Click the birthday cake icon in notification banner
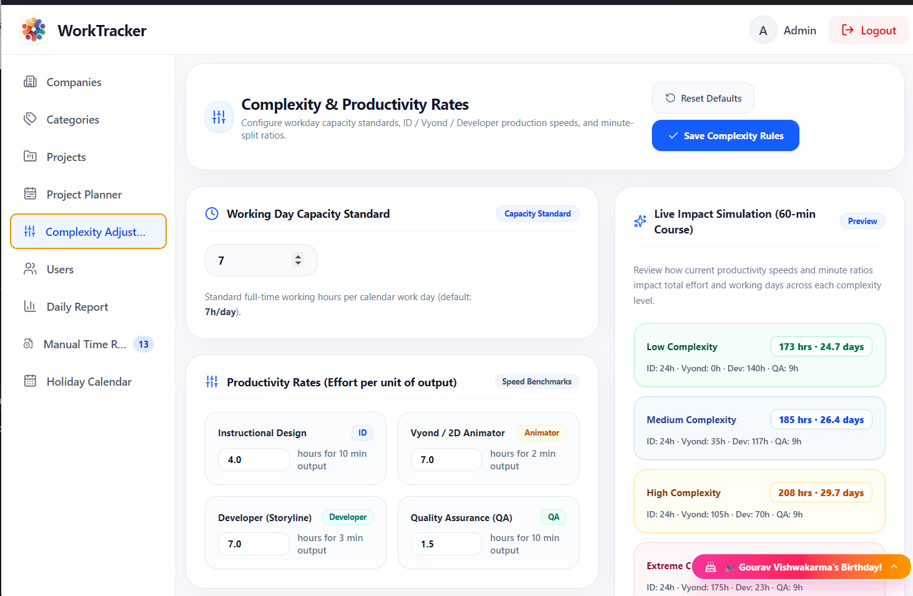 pyautogui.click(x=711, y=567)
